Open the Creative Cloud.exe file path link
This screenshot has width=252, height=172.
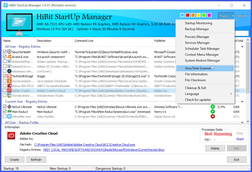click(x=85, y=145)
